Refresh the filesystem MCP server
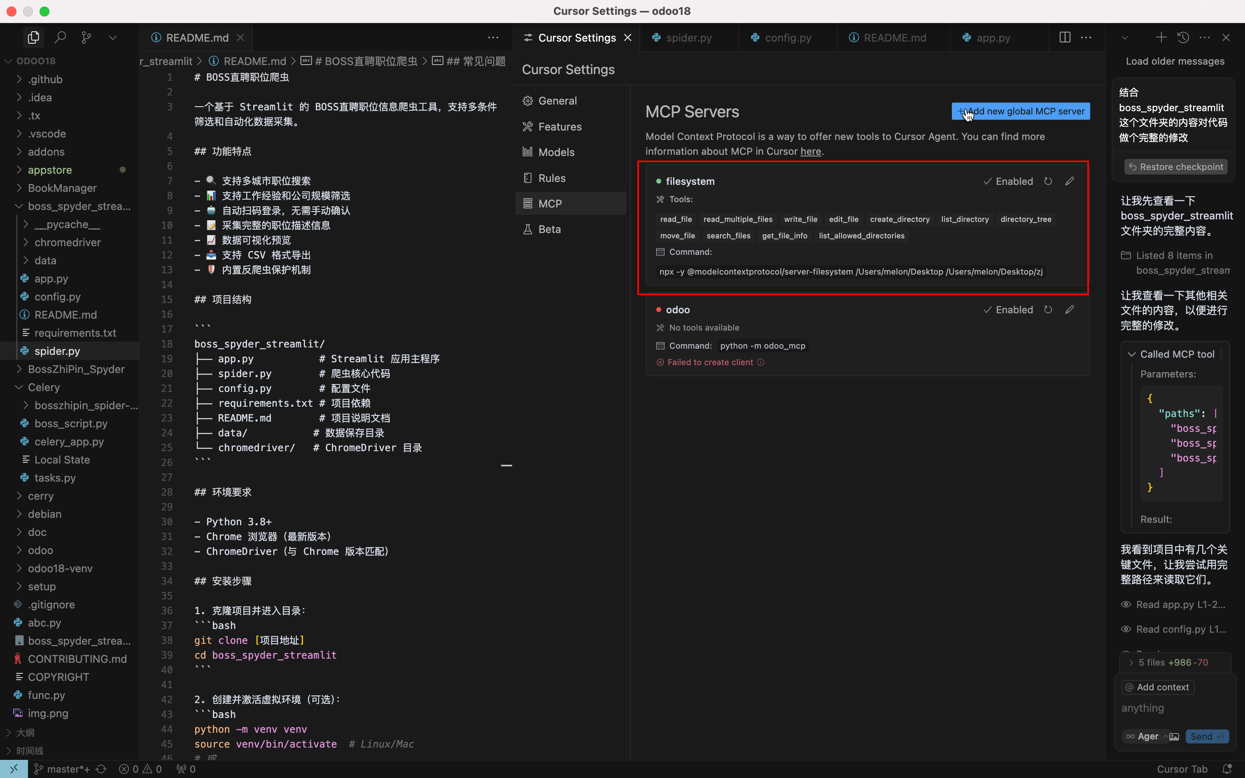This screenshot has height=778, width=1245. point(1048,181)
